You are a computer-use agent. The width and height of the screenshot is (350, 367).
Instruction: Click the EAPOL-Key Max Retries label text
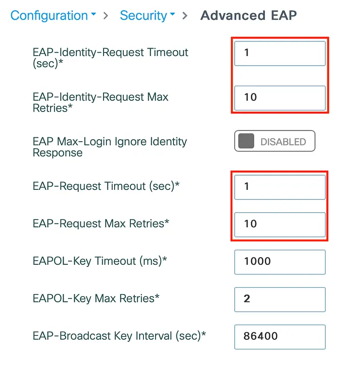pos(96,298)
